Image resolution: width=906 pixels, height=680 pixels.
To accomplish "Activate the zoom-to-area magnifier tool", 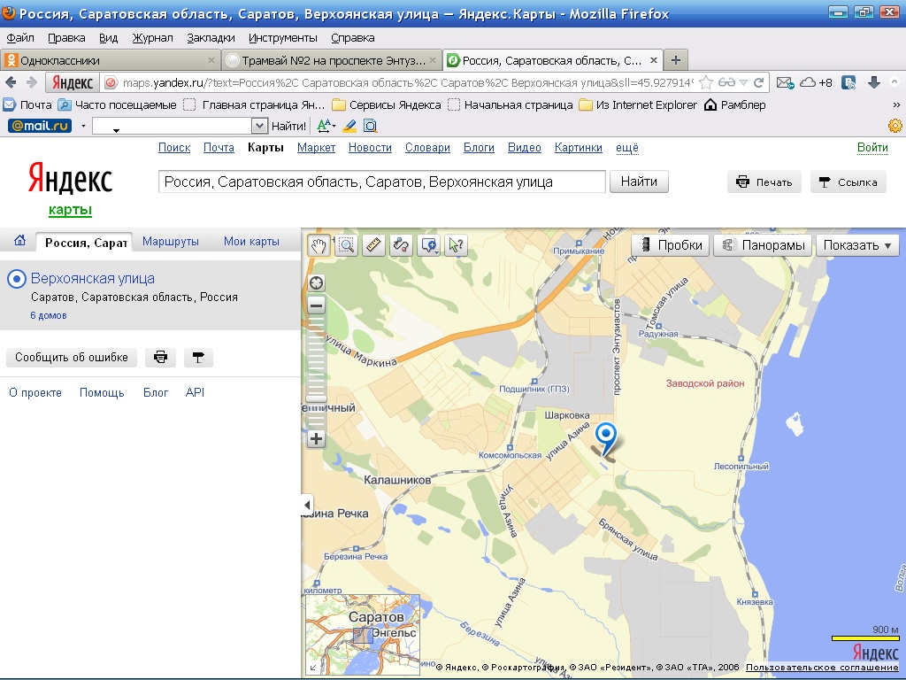I will click(346, 245).
